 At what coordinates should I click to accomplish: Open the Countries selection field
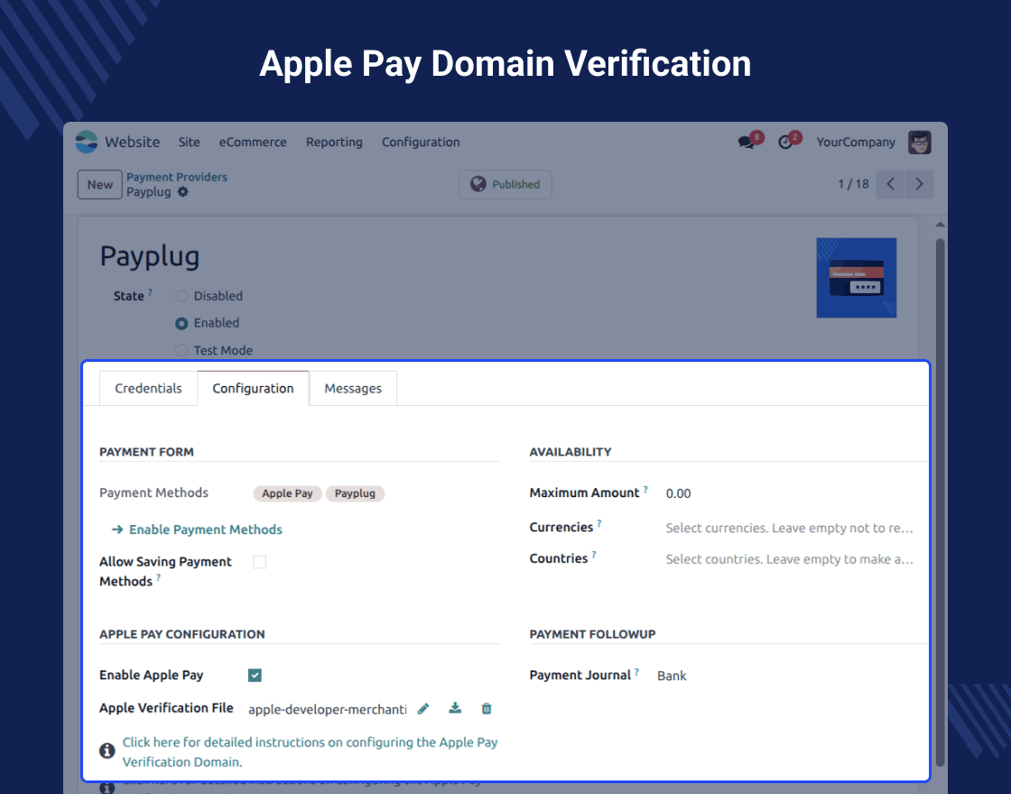click(x=789, y=559)
